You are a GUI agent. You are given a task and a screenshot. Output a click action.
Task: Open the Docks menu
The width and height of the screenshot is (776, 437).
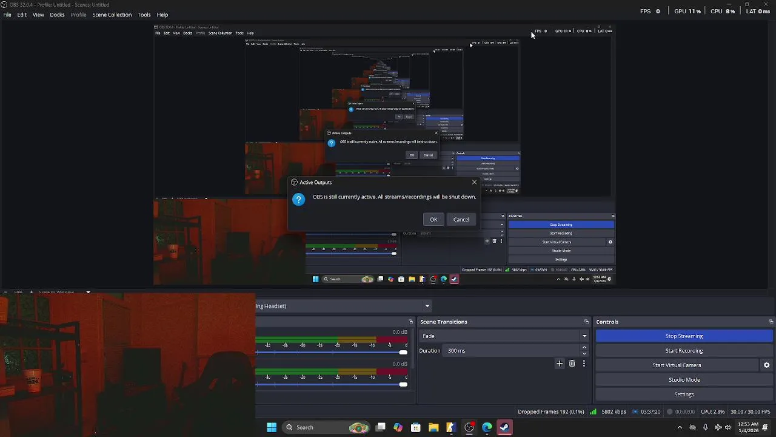pos(57,15)
